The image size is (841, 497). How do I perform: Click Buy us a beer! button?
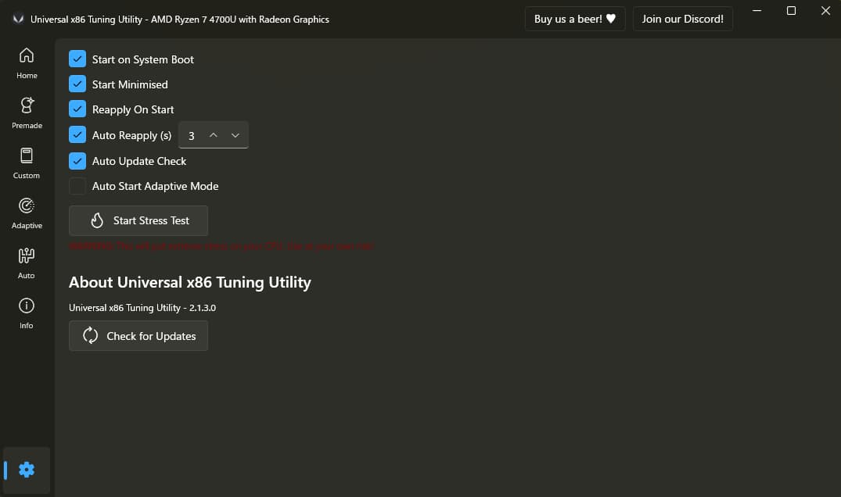coord(575,19)
